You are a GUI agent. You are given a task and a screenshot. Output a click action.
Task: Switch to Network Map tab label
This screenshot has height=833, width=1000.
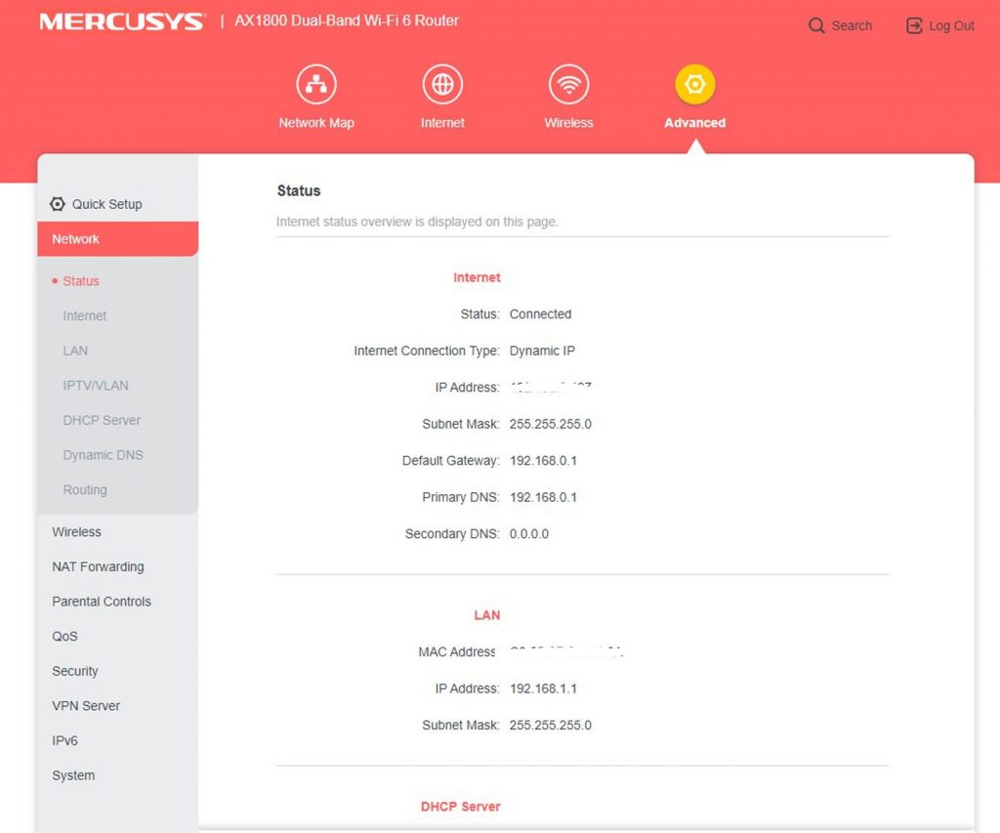click(x=316, y=122)
